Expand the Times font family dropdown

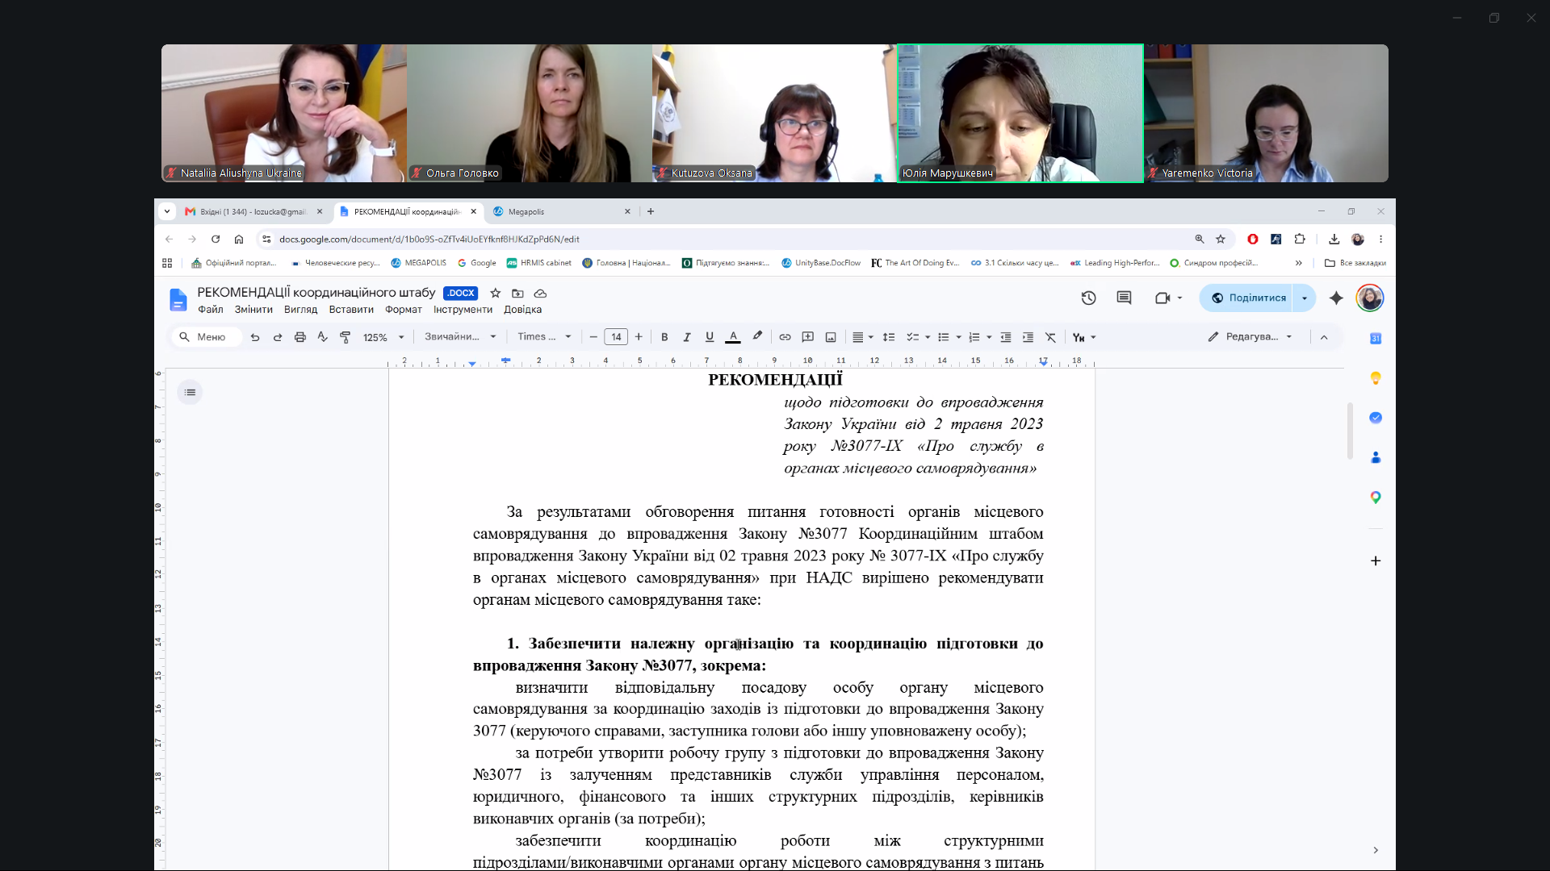(545, 337)
